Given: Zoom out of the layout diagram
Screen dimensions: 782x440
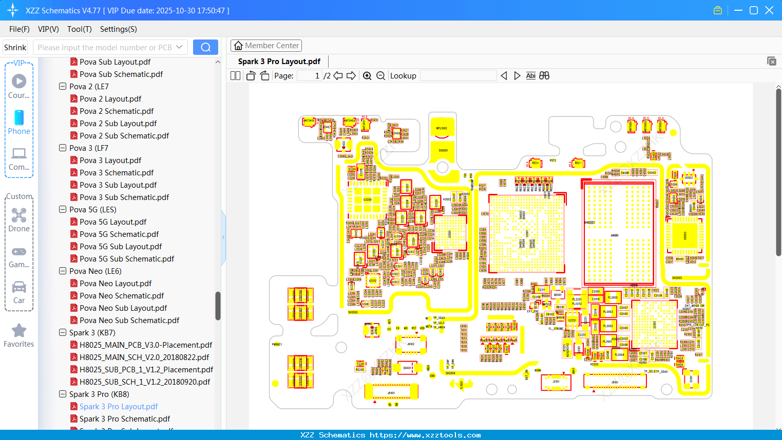Looking at the screenshot, I should point(380,75).
